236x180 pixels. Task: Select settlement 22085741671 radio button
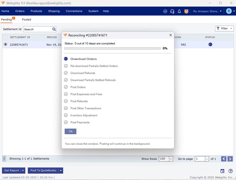coord(5,44)
